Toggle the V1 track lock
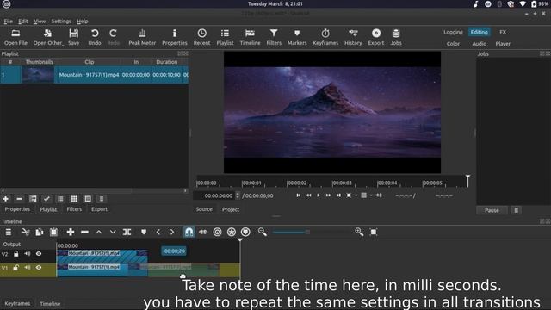This screenshot has height=310, width=551. tap(16, 268)
